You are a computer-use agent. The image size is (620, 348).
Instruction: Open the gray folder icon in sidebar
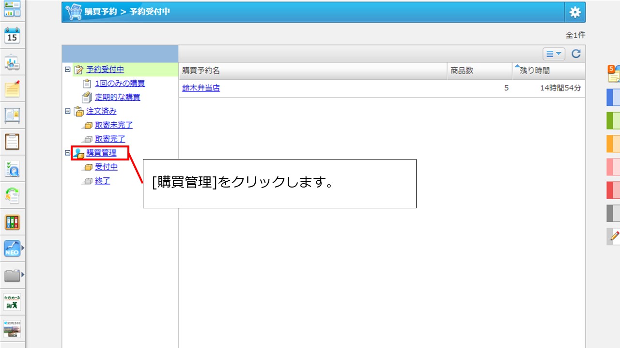[12, 275]
